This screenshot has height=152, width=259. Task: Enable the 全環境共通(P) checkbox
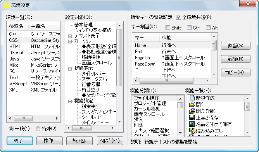(x=178, y=17)
